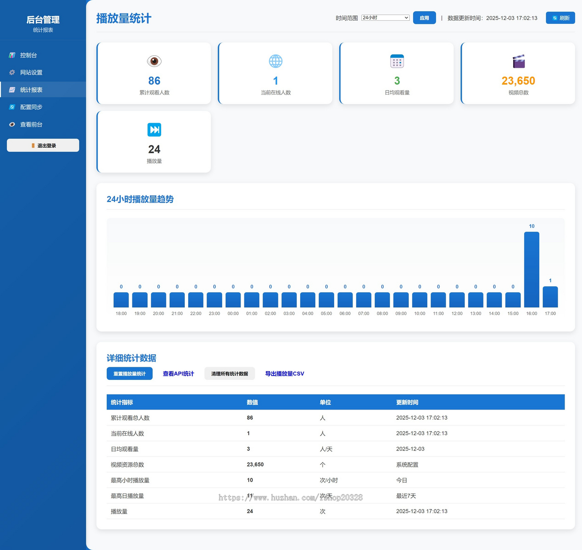The width and height of the screenshot is (582, 550).
Task: Select the 16:00 bar in the trend chart
Action: [x=532, y=269]
